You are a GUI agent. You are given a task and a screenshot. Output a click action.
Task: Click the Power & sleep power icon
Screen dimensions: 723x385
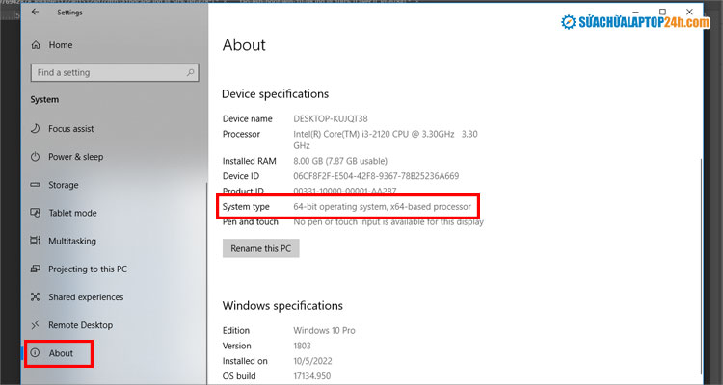pyautogui.click(x=35, y=157)
